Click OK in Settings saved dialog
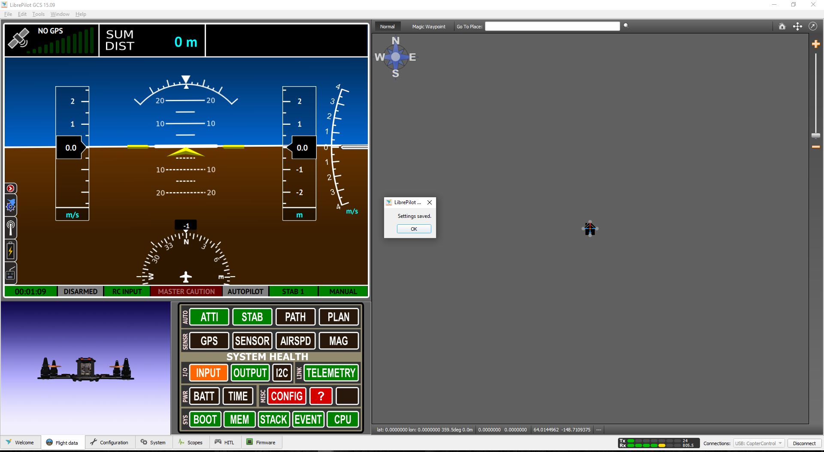The height and width of the screenshot is (452, 824). coord(414,229)
